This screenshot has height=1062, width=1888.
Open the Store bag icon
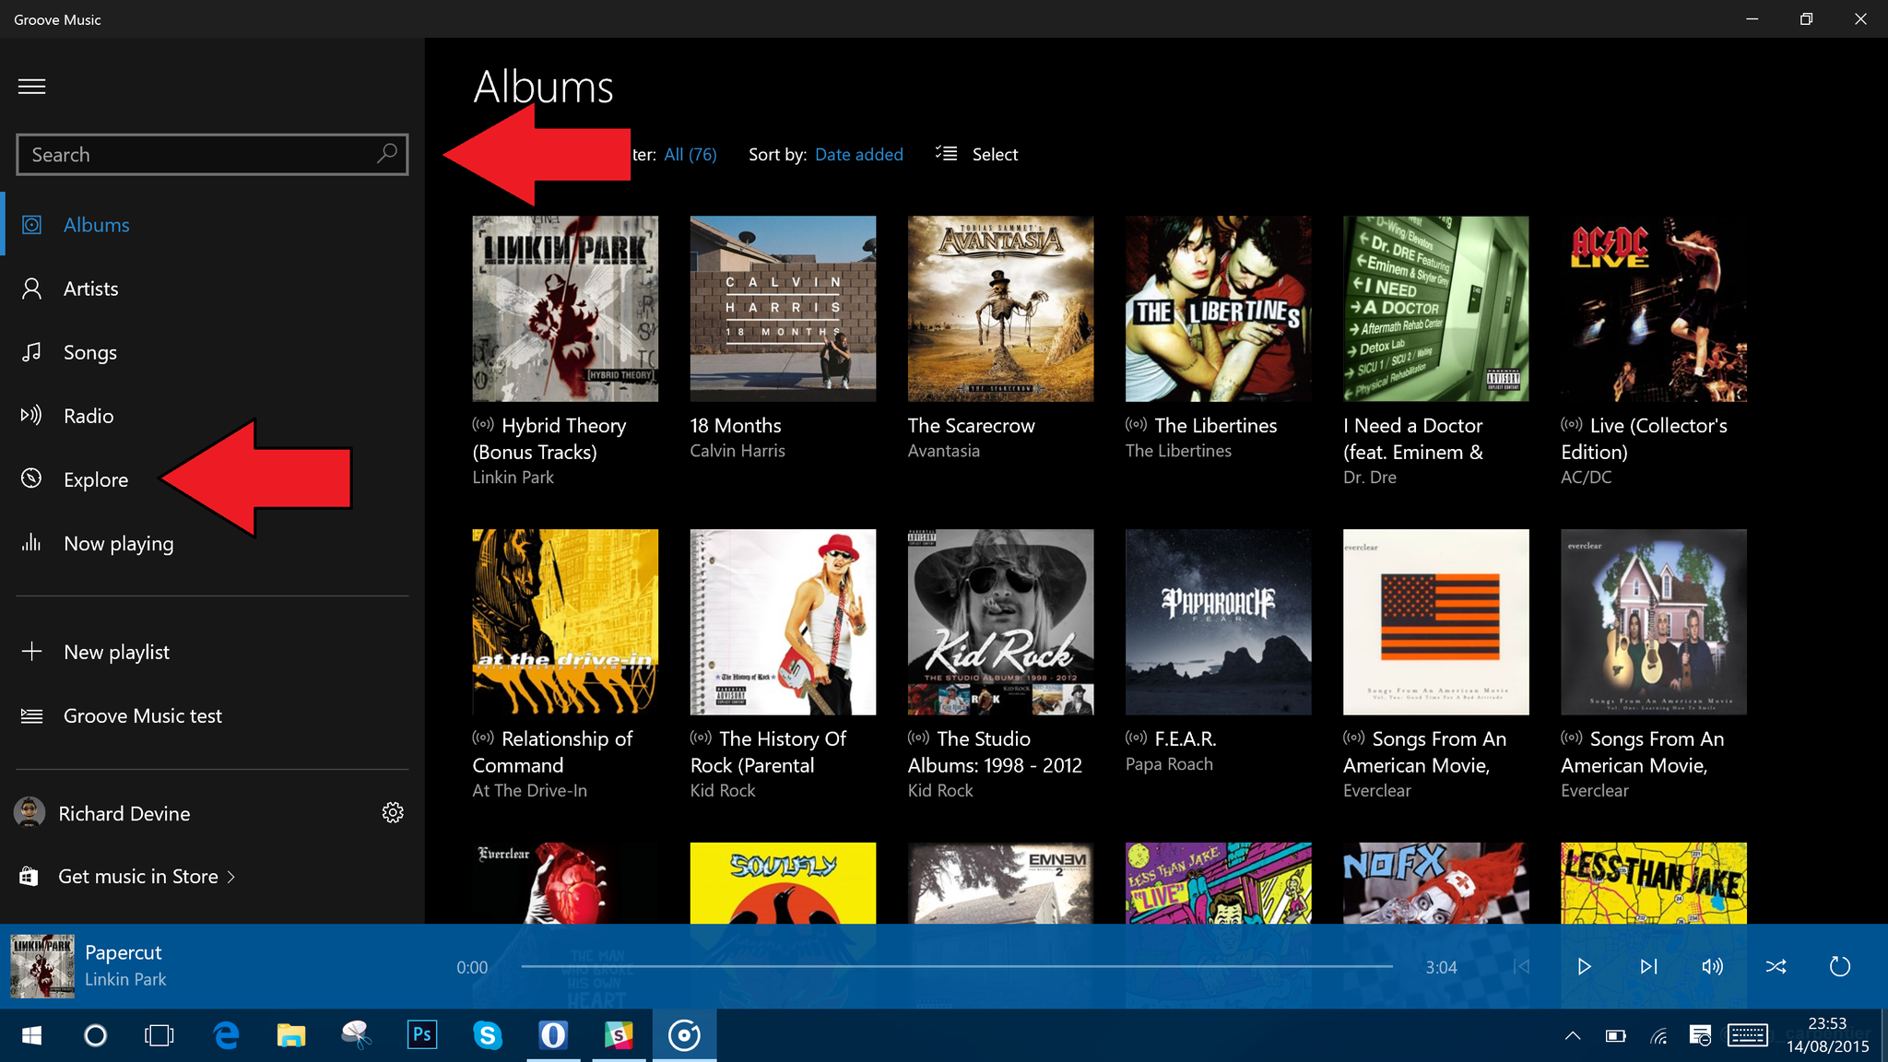pos(29,876)
